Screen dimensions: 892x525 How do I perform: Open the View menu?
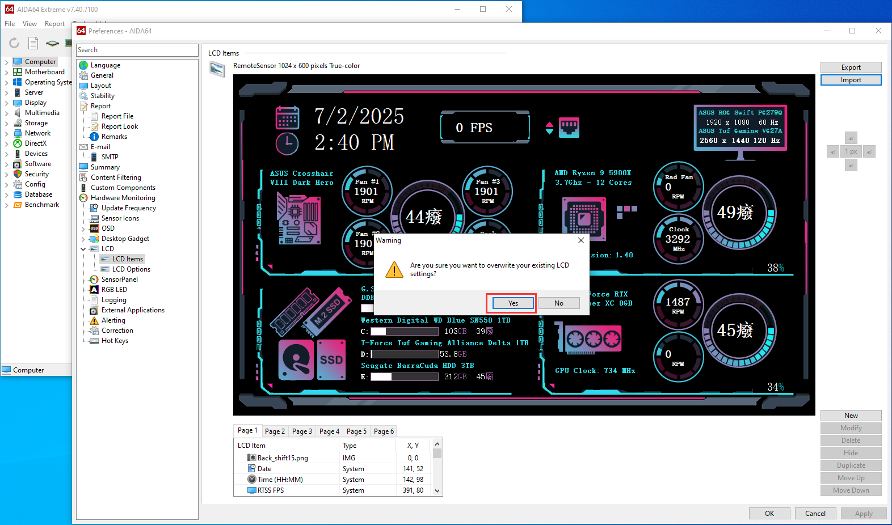[x=30, y=24]
